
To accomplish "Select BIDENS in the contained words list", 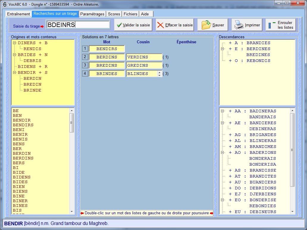I will (21, 177).
